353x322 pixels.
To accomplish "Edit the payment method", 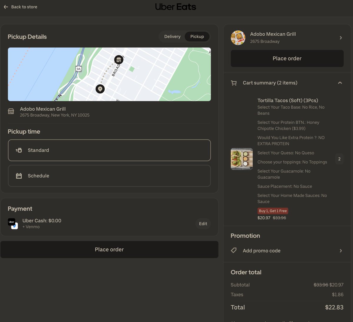I will (203, 224).
